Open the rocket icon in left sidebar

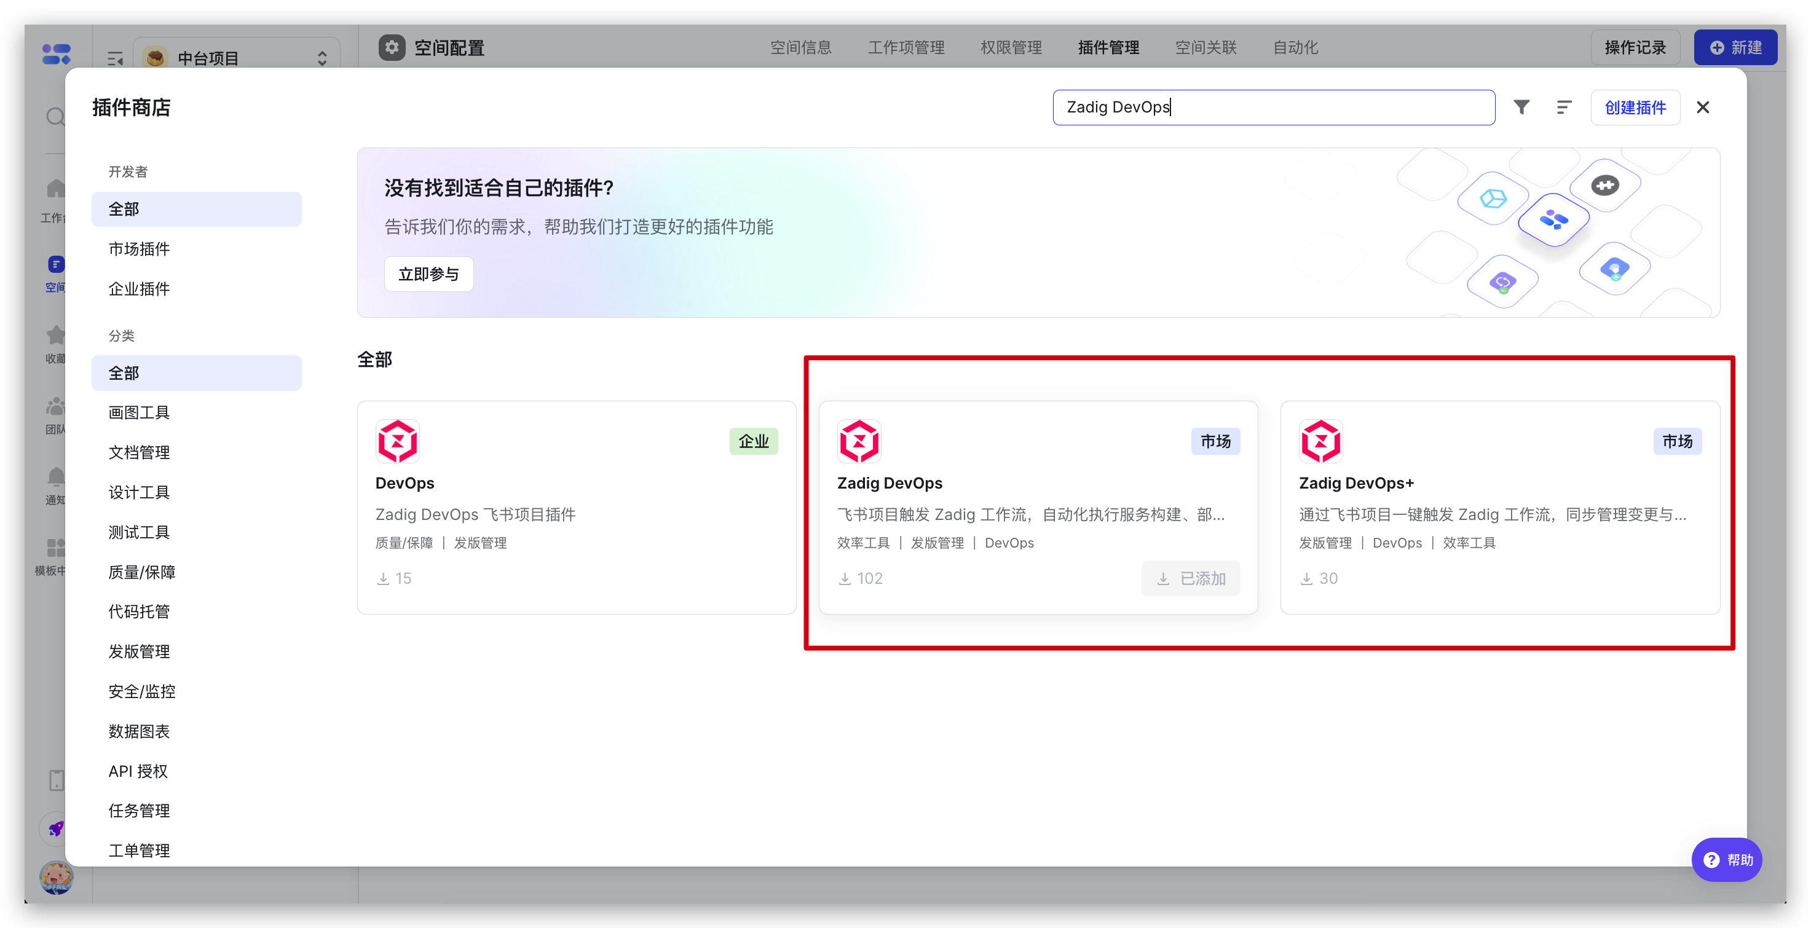56,829
